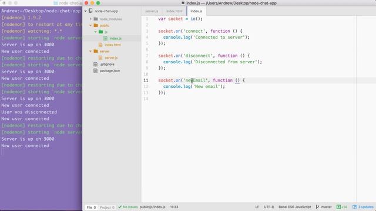The image size is (376, 211).
Task: Click 'User was disconnected' in Terminal window
Action: pos(29,112)
